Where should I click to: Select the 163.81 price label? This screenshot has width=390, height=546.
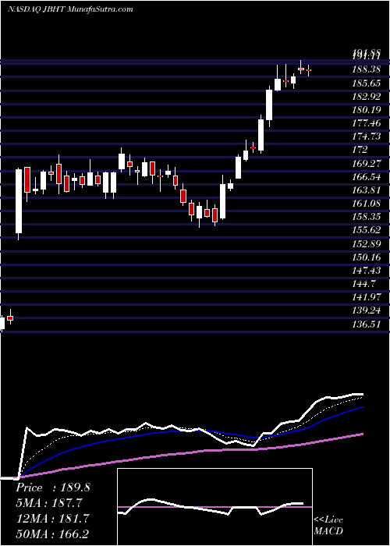point(366,190)
